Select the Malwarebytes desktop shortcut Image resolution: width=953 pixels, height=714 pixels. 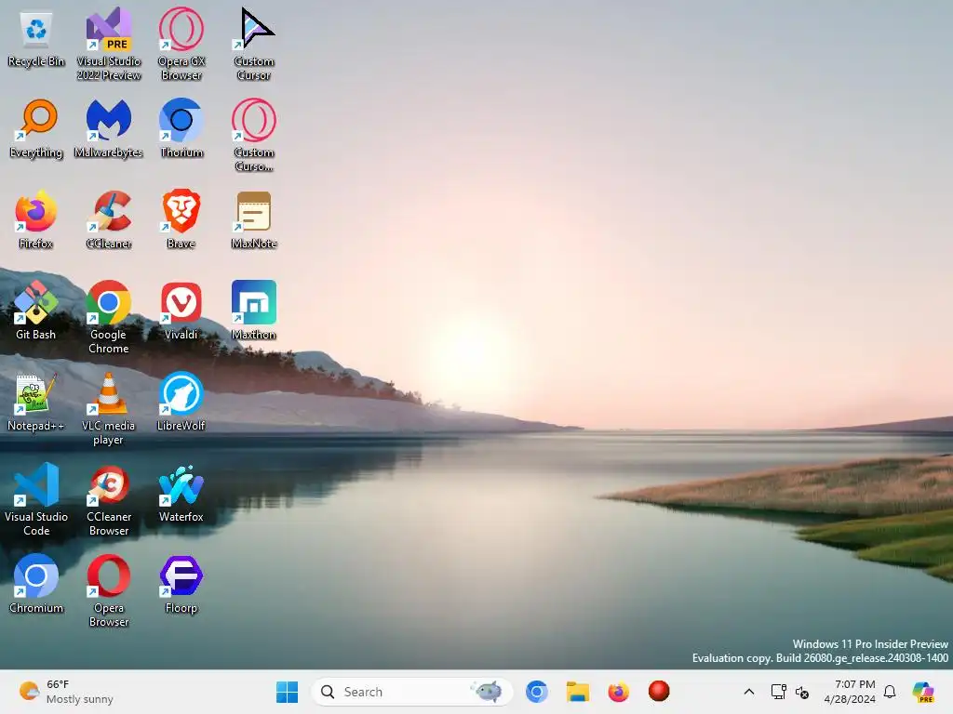tap(109, 128)
